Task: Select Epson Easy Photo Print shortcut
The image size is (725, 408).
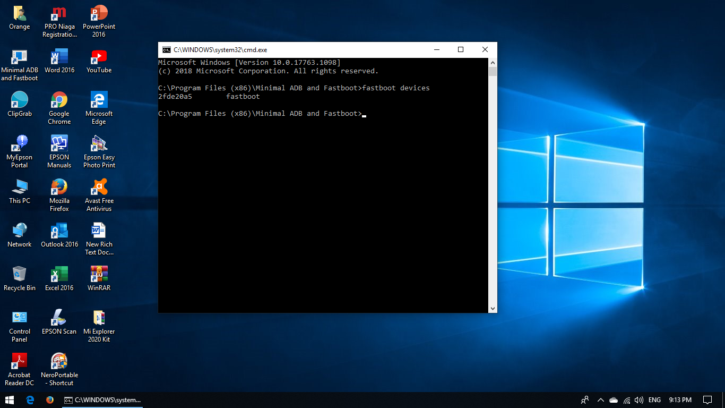Action: [99, 152]
